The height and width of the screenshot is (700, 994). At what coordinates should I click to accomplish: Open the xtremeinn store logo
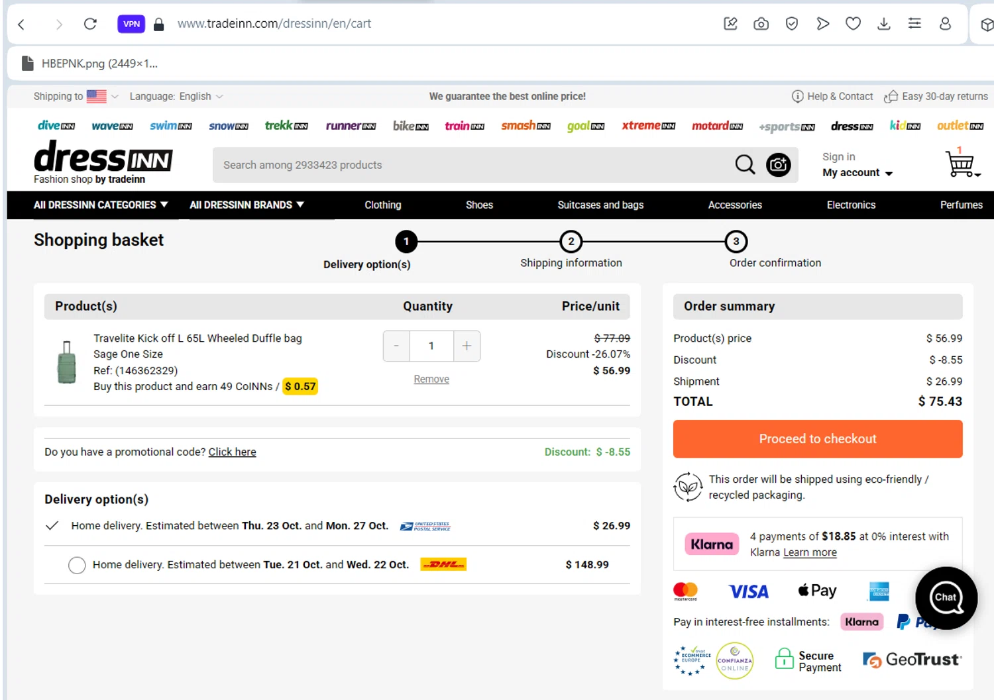(x=648, y=126)
